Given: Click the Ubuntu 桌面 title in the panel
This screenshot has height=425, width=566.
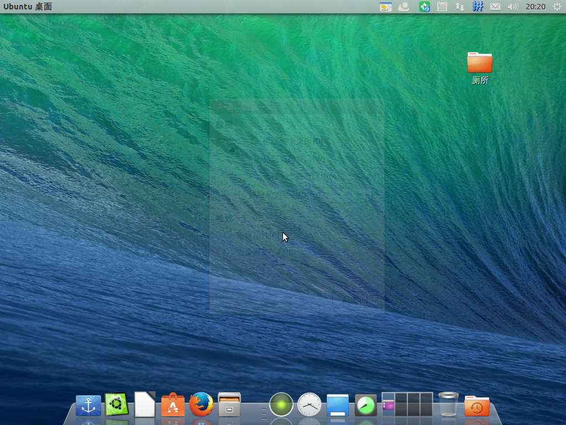Looking at the screenshot, I should [x=28, y=7].
